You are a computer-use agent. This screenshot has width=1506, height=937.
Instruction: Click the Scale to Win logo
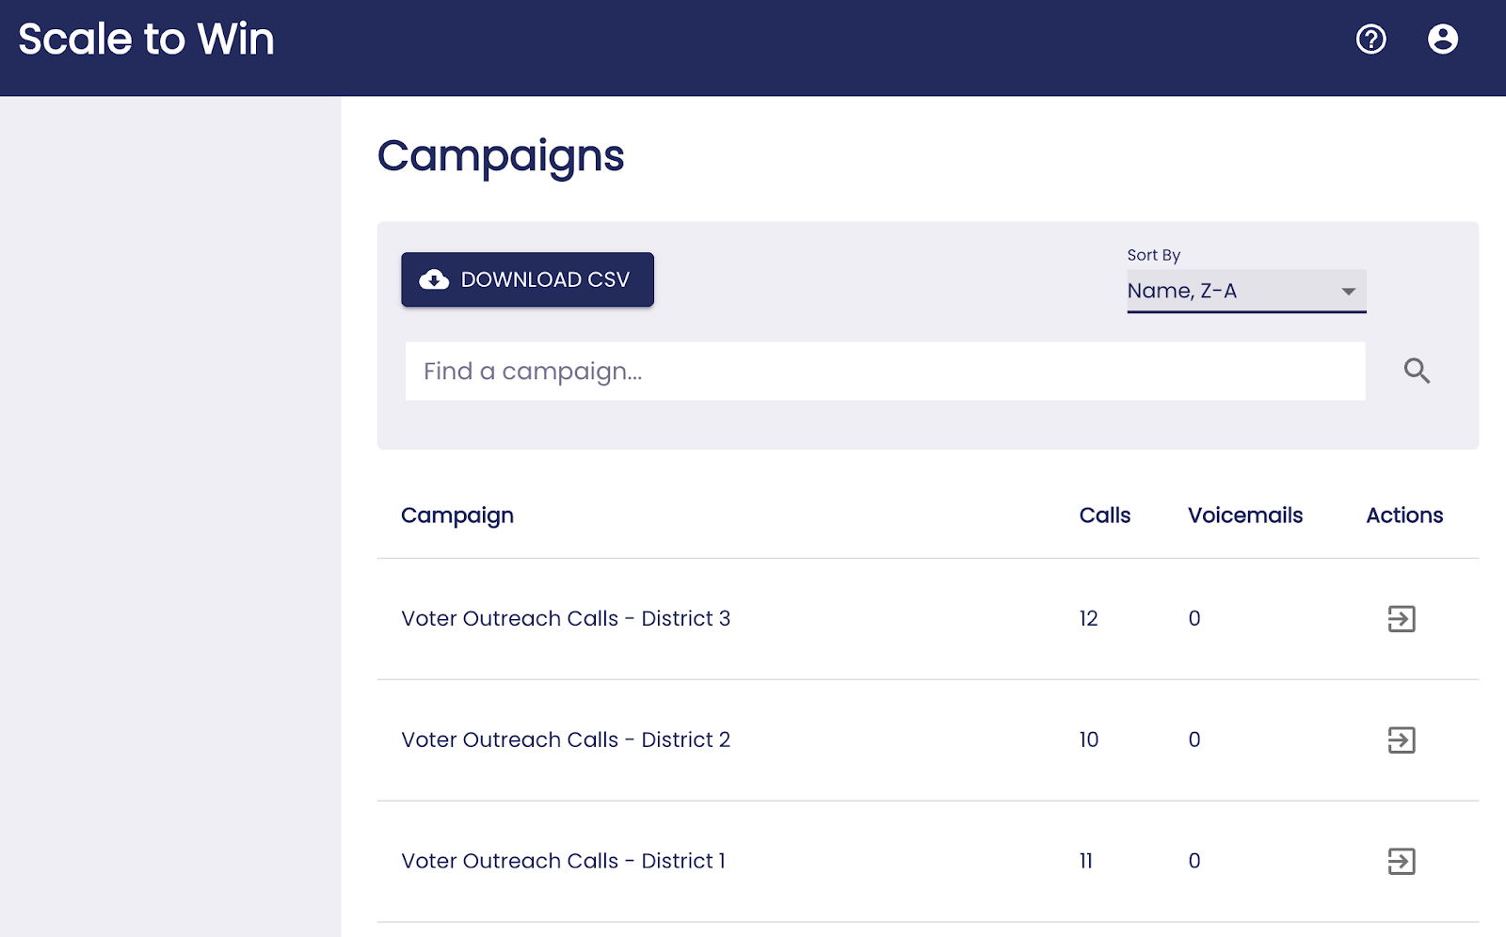pos(146,40)
